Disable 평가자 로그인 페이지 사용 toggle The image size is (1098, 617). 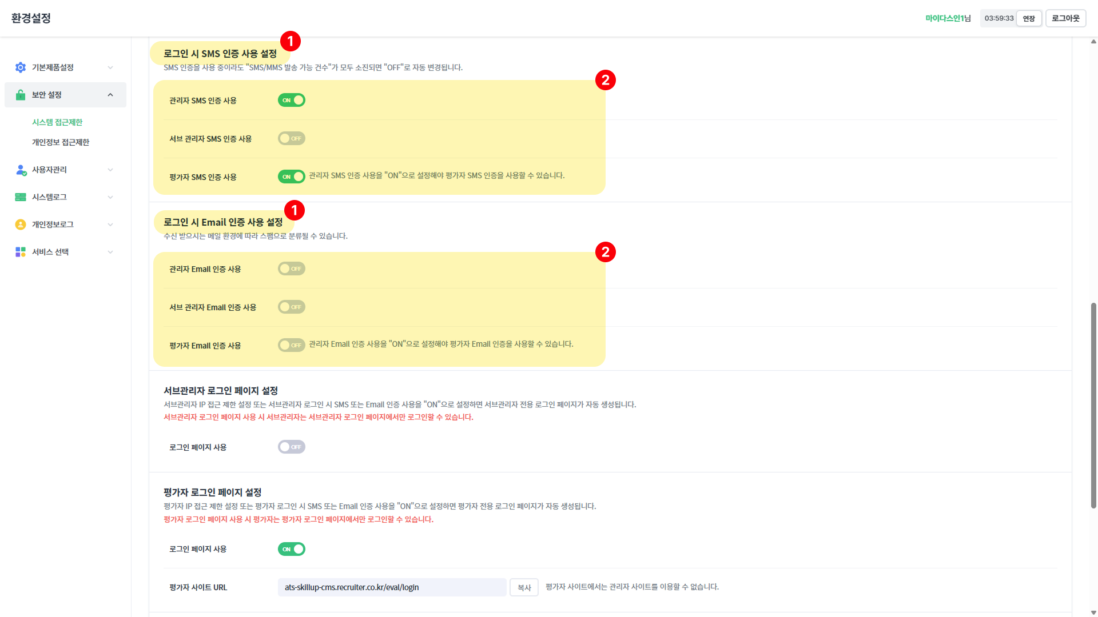point(292,549)
